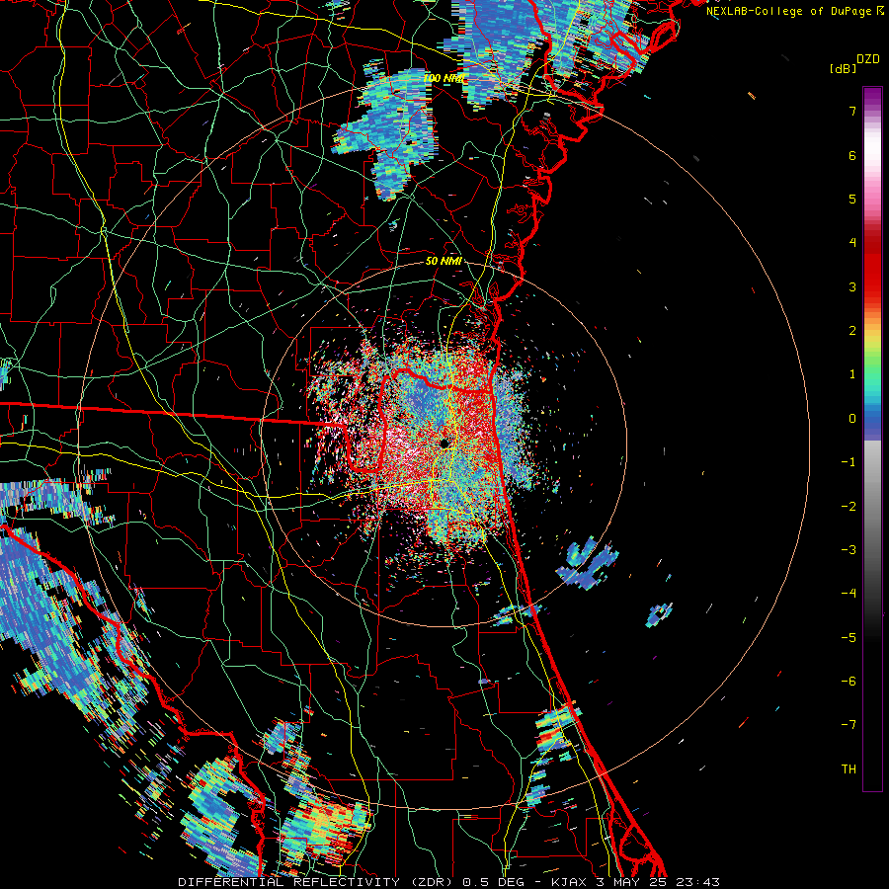The width and height of the screenshot is (889, 889).
Task: Click the [dB] units label
Action: coord(843,68)
